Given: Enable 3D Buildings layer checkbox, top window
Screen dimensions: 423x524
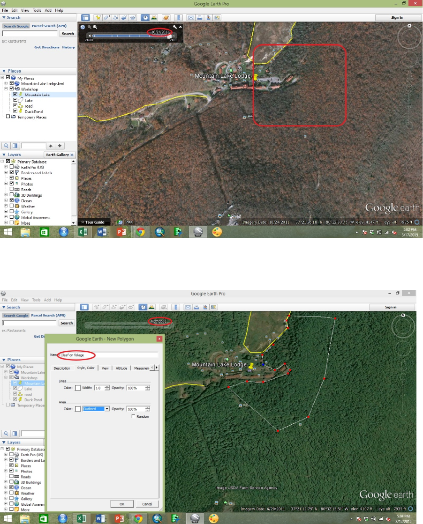Looking at the screenshot, I should (x=12, y=194).
